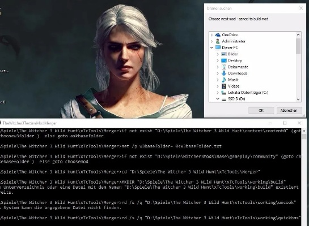Click the Videos film icon
The height and width of the screenshot is (226, 309).
224,86
